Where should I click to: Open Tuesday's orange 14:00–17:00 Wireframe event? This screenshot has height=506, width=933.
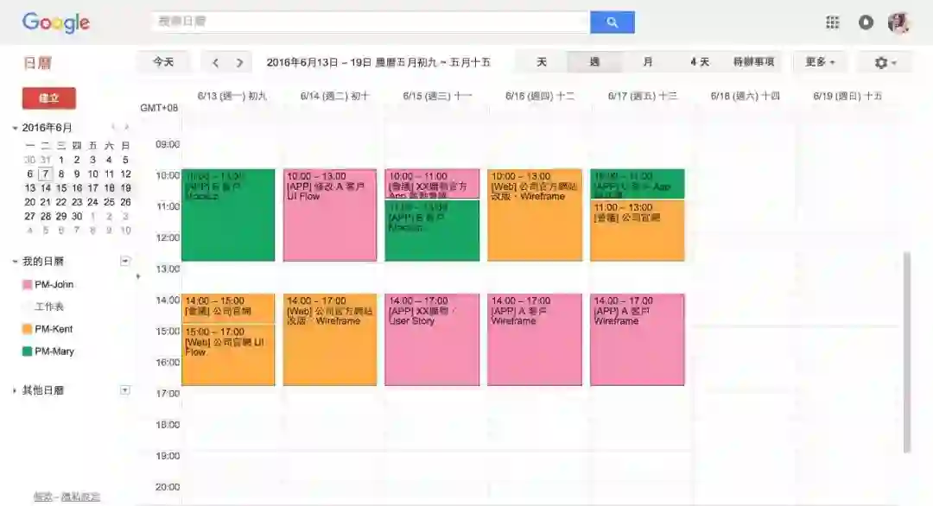click(330, 339)
